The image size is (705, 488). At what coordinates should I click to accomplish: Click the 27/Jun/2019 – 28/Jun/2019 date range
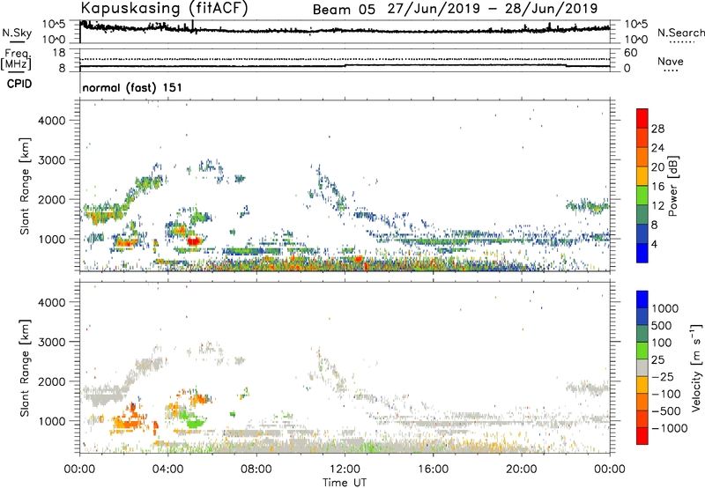[493, 9]
